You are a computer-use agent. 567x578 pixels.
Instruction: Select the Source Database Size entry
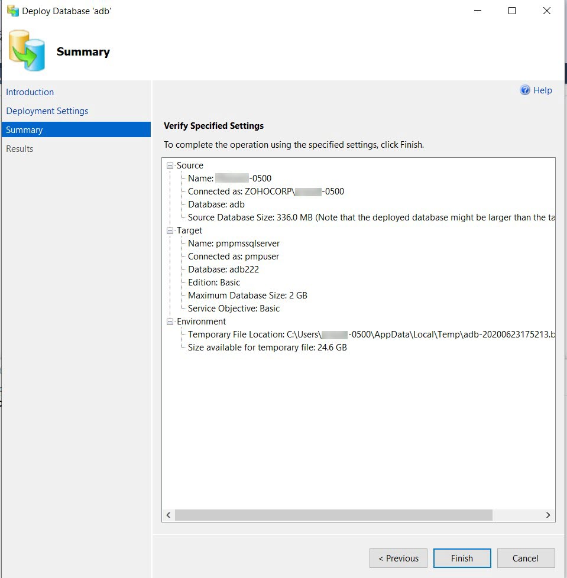coord(266,217)
